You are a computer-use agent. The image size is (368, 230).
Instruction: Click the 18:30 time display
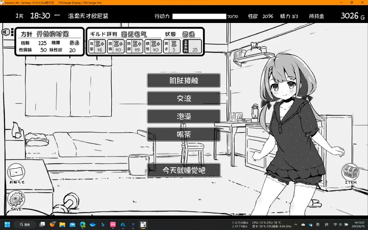point(40,16)
